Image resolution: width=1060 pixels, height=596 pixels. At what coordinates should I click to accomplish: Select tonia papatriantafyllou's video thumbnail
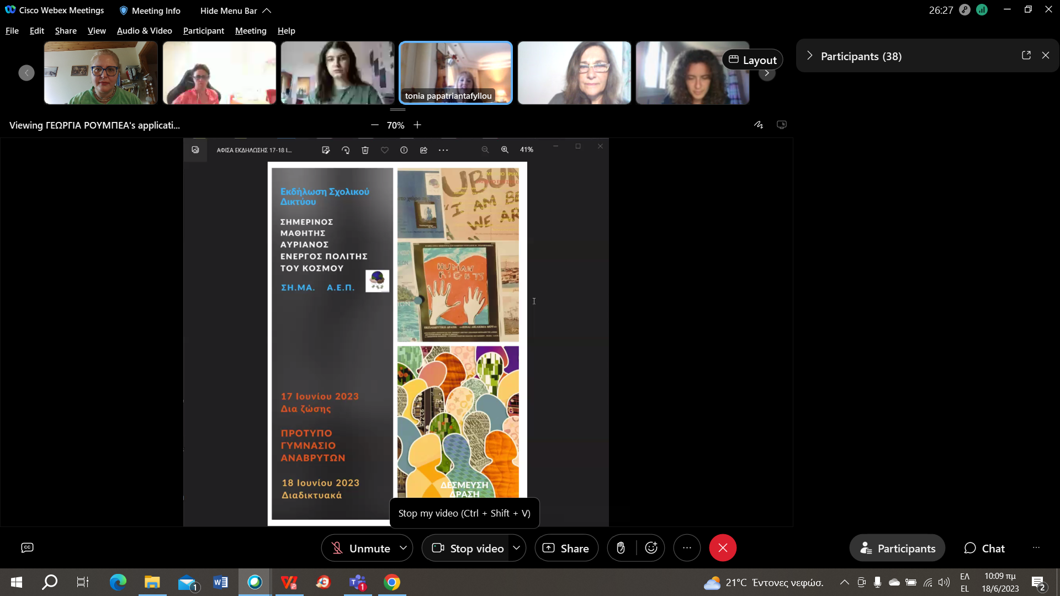(x=455, y=72)
